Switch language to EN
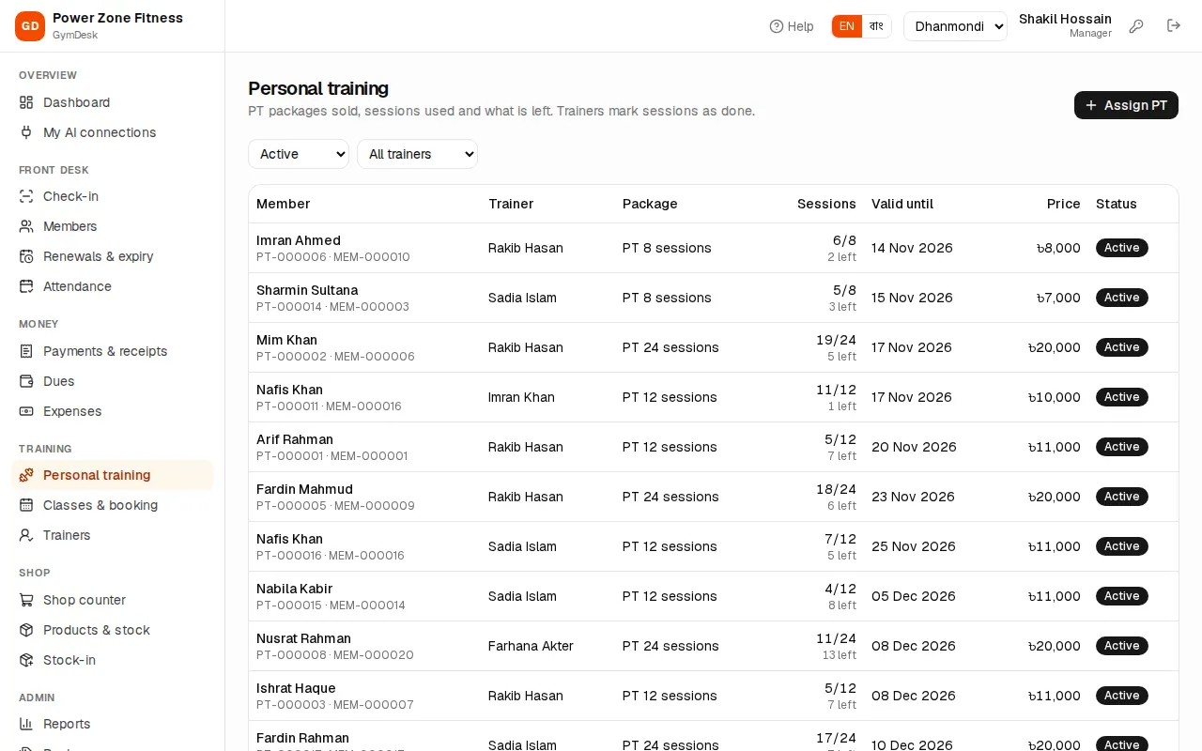This screenshot has height=751, width=1202. pyautogui.click(x=847, y=26)
